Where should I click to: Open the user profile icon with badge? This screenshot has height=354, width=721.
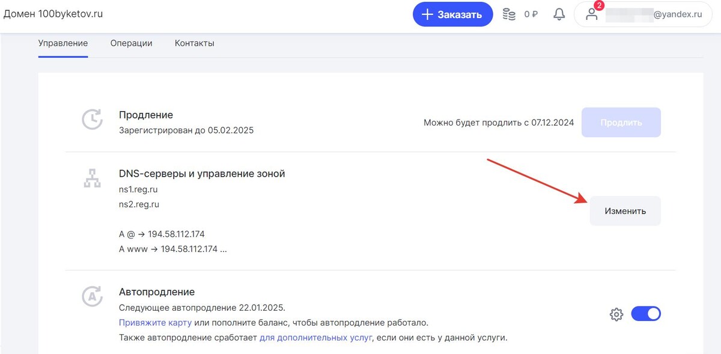coord(593,13)
